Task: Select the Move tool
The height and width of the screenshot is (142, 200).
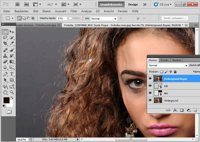Action: (x=12, y=32)
